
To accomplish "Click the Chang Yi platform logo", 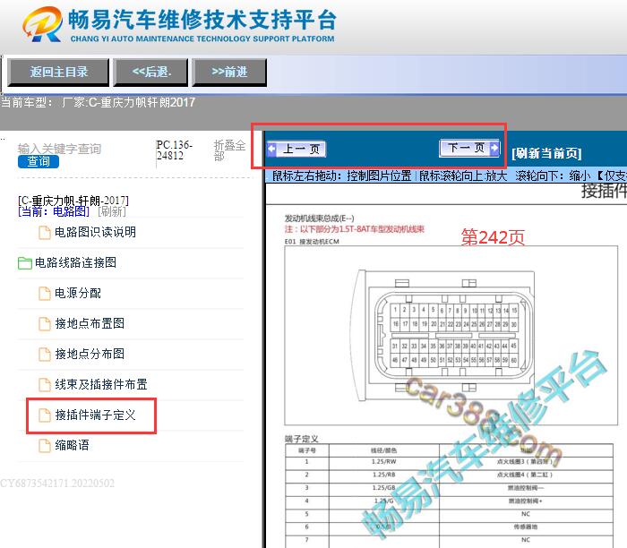I will [42, 24].
